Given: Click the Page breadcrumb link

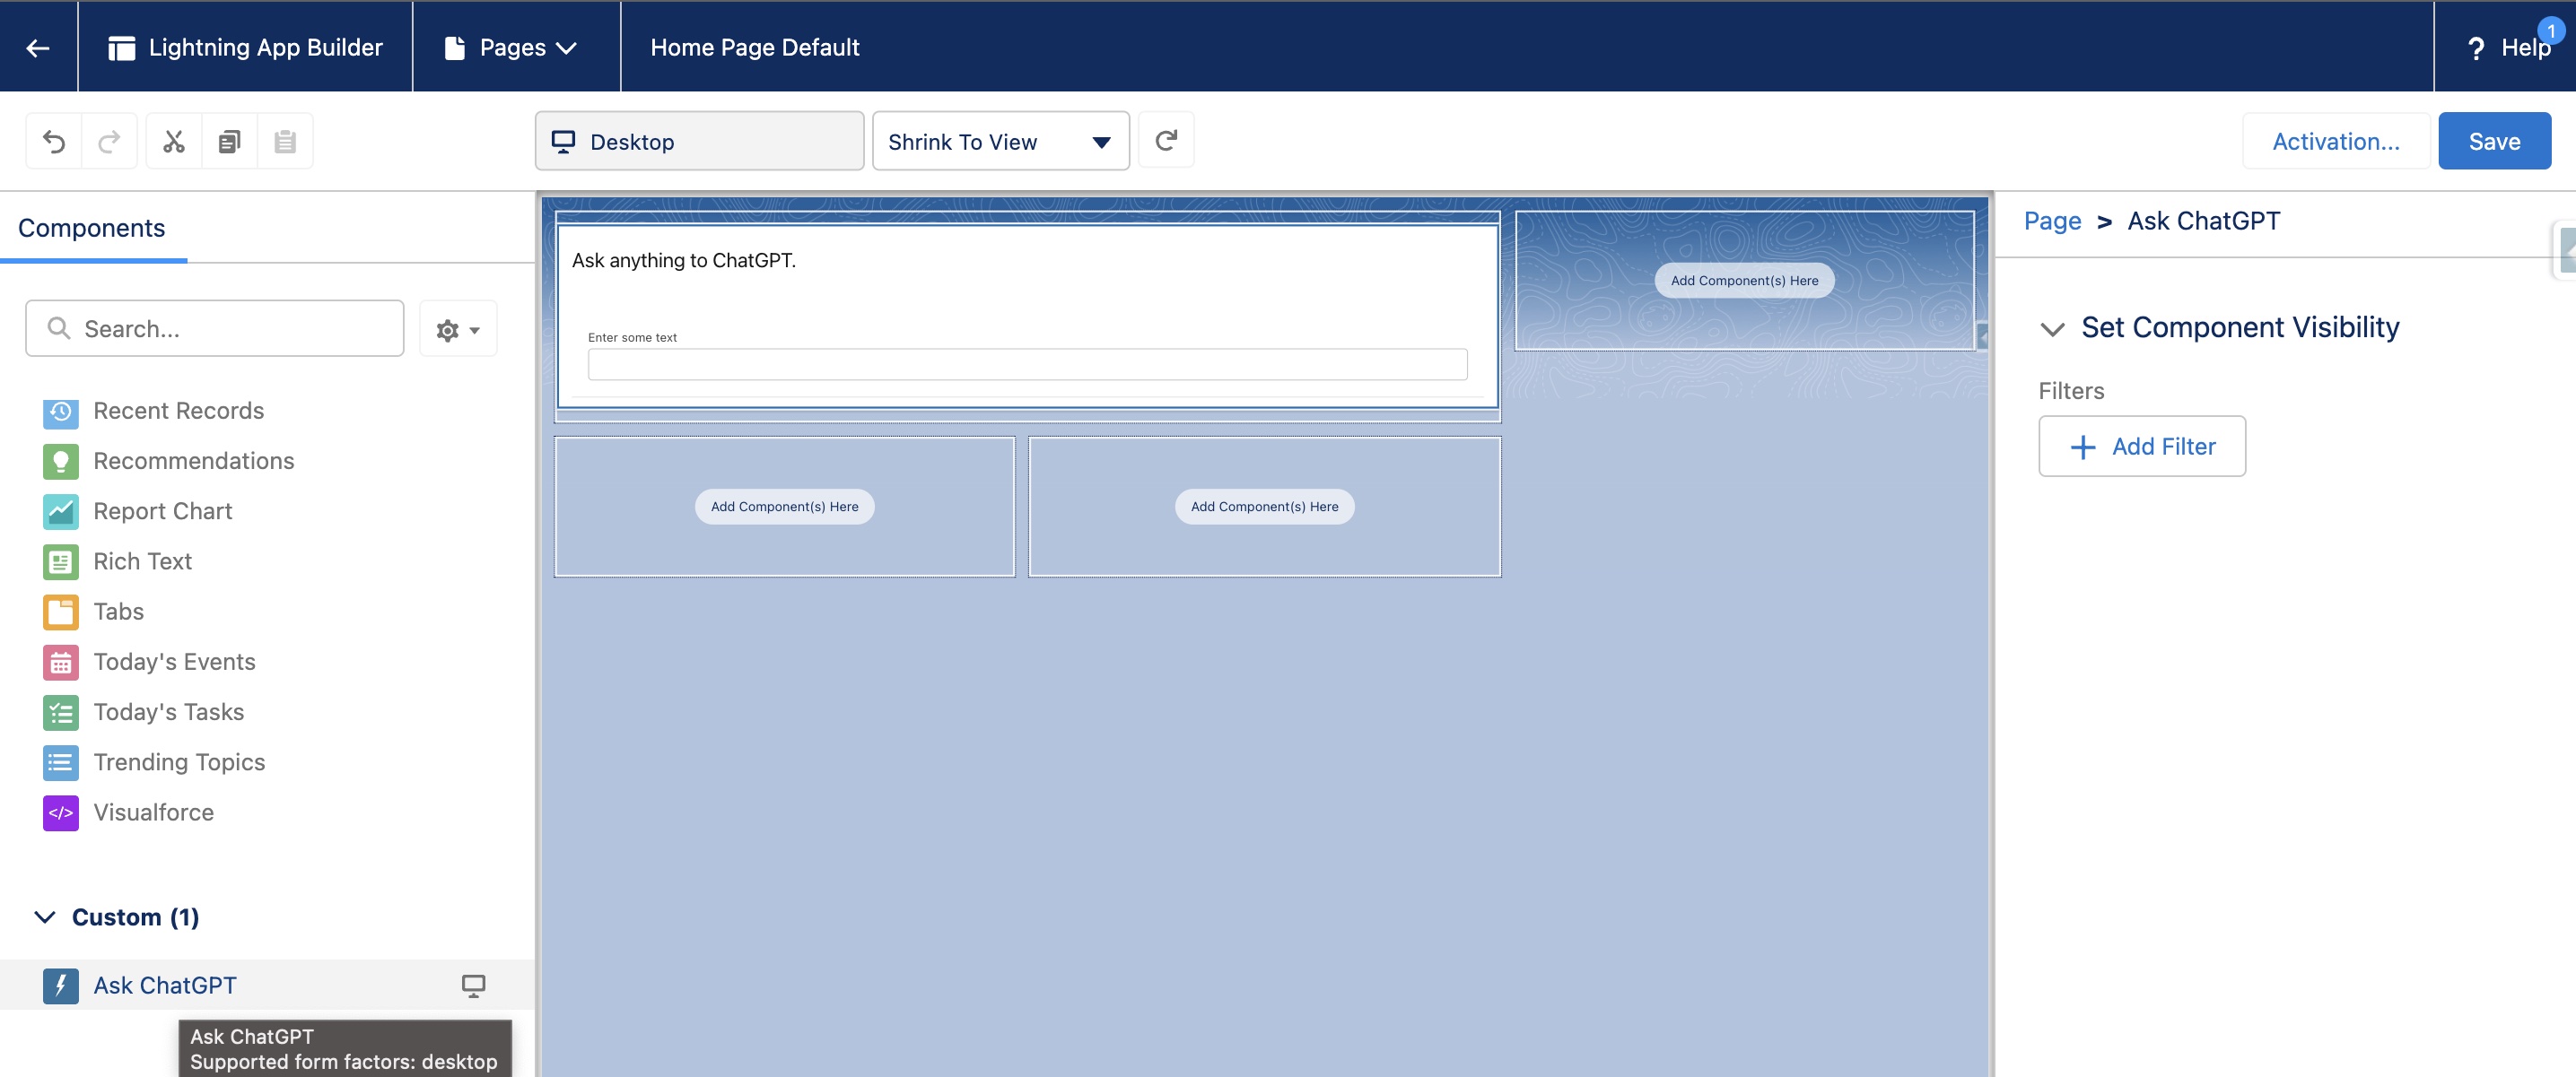Looking at the screenshot, I should 2052,221.
